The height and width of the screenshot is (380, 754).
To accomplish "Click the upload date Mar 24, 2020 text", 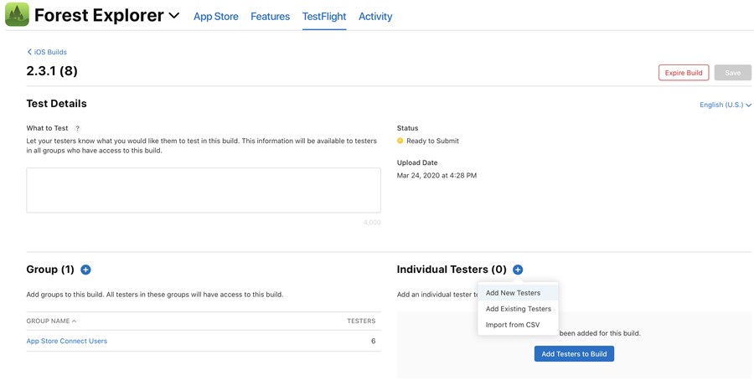I will click(x=436, y=175).
